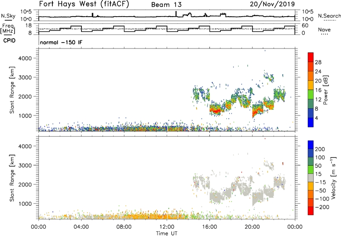Click the right '60' Nave axis tick
The width and height of the screenshot is (341, 236).
(x=305, y=26)
